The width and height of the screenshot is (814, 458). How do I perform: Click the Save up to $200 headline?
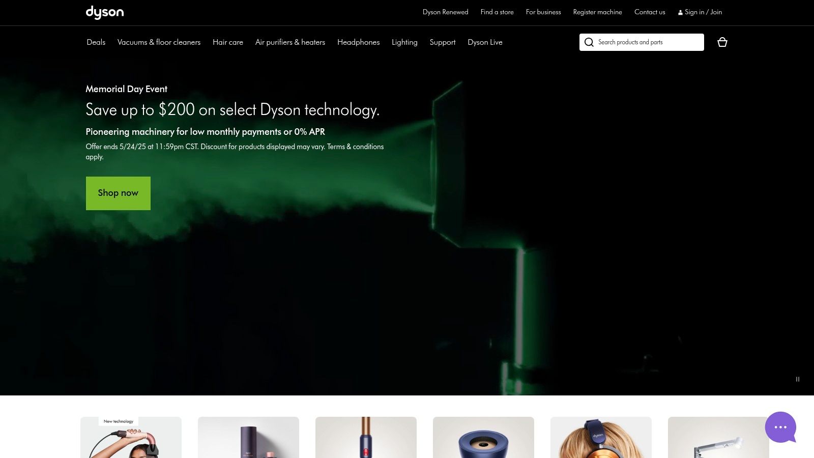[x=232, y=110]
